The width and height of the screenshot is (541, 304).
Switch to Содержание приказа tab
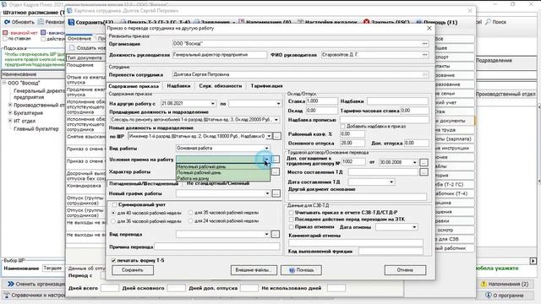coord(134,86)
